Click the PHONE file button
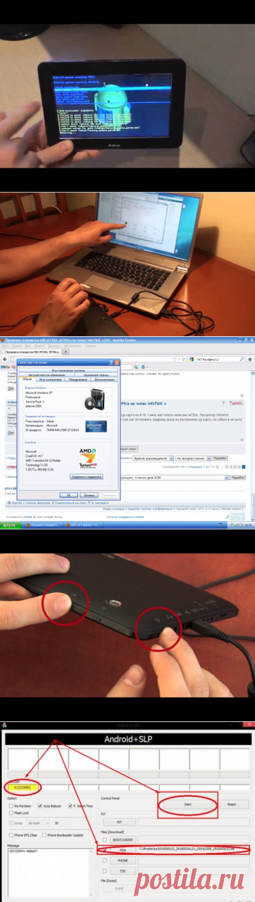Screen dimensions: 255x902 [123, 860]
